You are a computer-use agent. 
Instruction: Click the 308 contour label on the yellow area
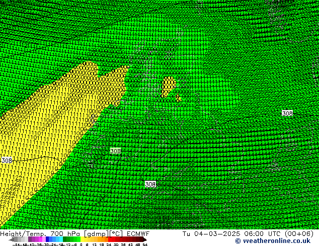(x=7, y=160)
